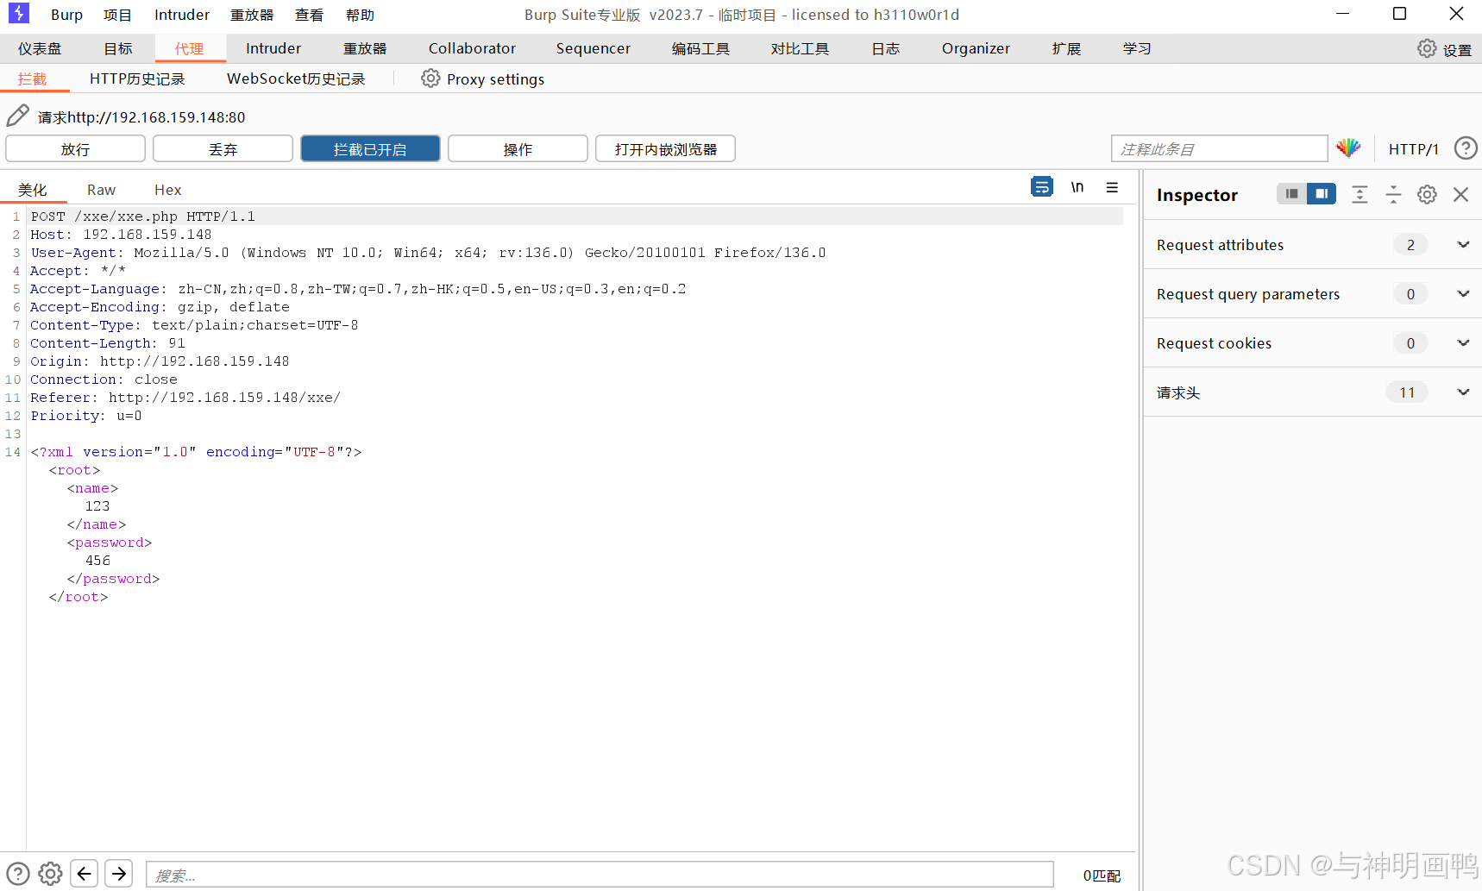Viewport: 1482px width, 891px height.
Task: Open the 日志 tab
Action: [x=885, y=48]
